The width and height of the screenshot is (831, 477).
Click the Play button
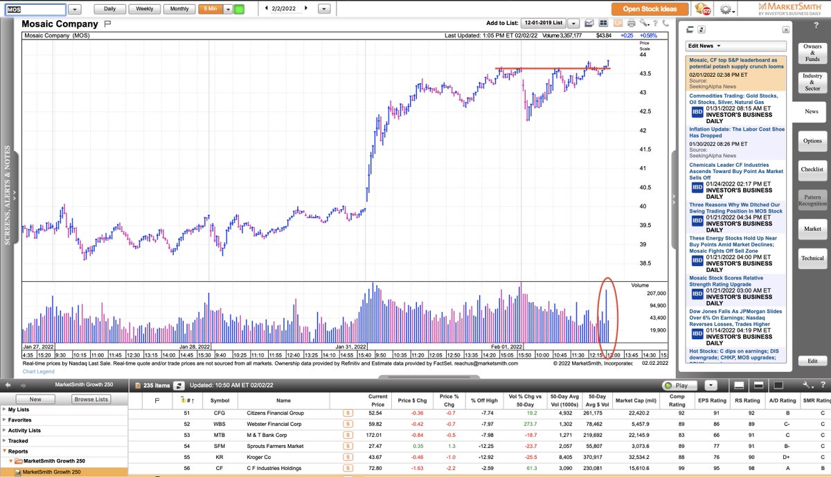pyautogui.click(x=681, y=385)
